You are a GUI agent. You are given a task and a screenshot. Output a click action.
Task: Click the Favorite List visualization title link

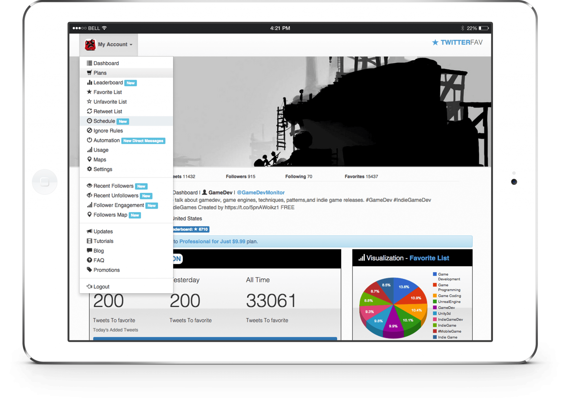coord(429,258)
